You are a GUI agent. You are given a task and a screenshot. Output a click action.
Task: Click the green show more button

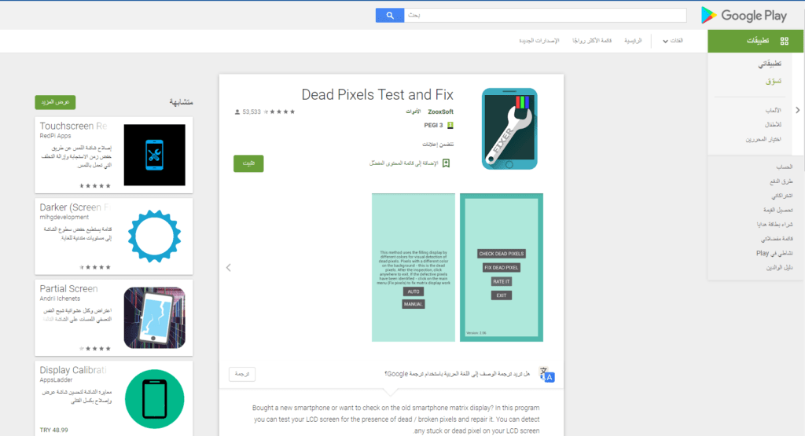click(x=55, y=102)
